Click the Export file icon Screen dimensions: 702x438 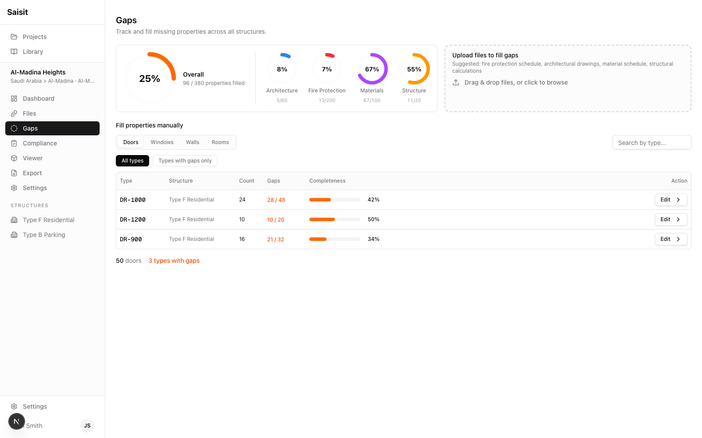pyautogui.click(x=14, y=173)
